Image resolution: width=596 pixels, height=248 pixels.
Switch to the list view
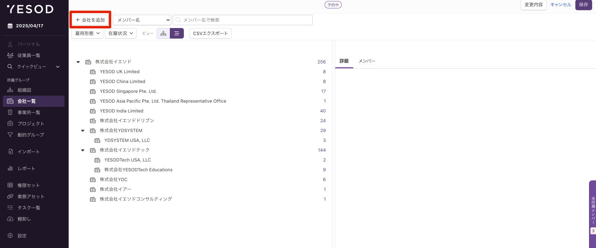[177, 33]
